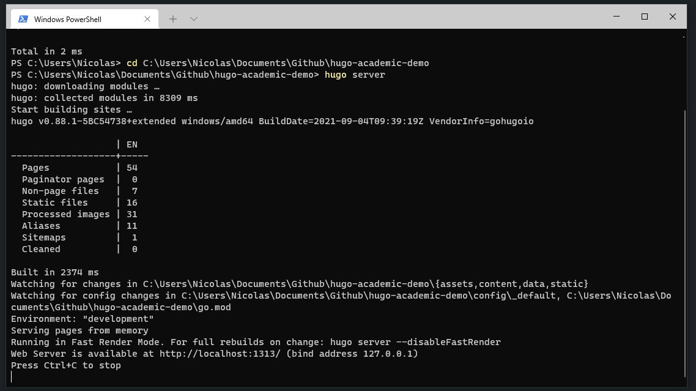The height and width of the screenshot is (391, 696).
Task: Click the blinking cursor after Press Ctrl+C
Action: (x=11, y=377)
